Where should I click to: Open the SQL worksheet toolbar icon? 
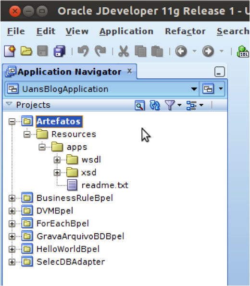pyautogui.click(x=243, y=51)
